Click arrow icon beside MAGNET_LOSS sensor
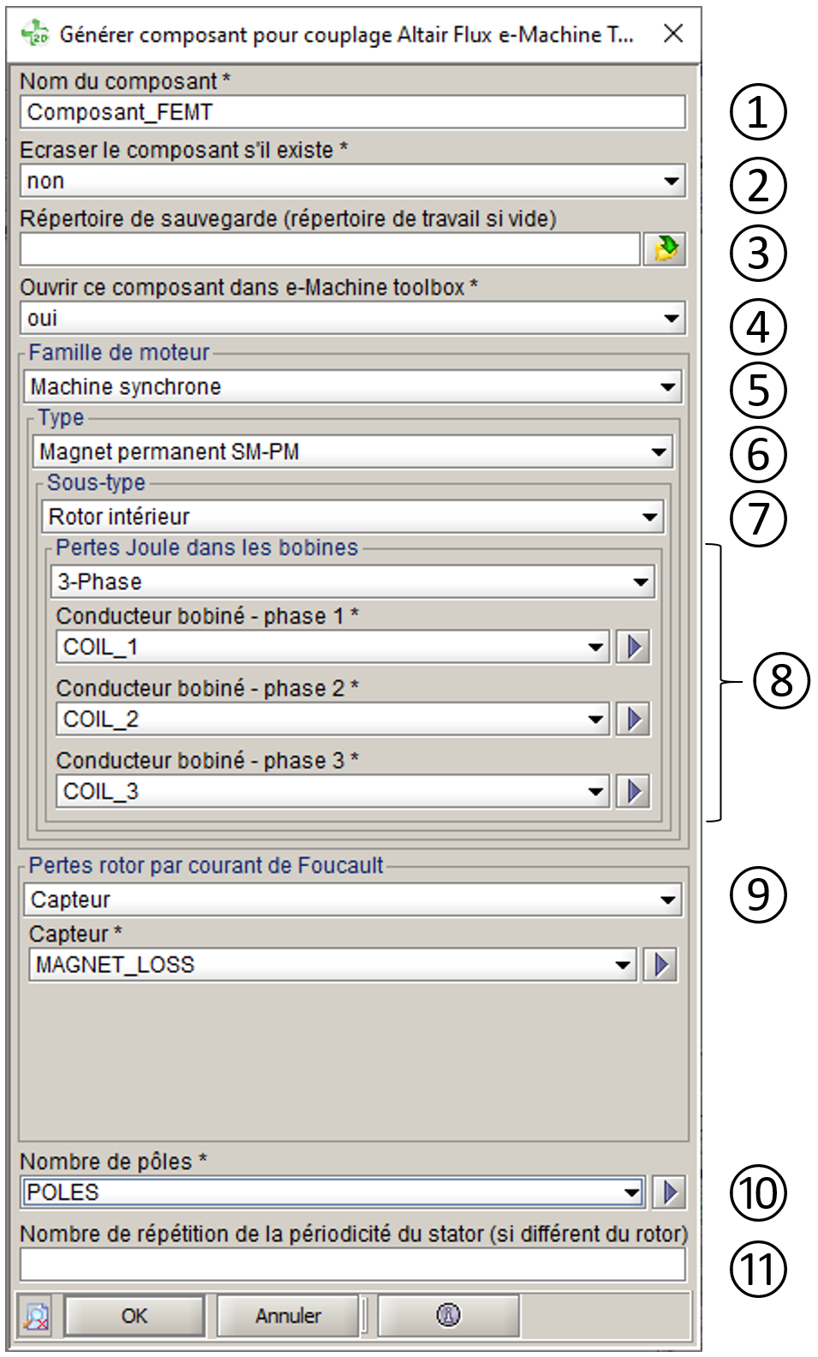818x1357 pixels. [x=660, y=965]
